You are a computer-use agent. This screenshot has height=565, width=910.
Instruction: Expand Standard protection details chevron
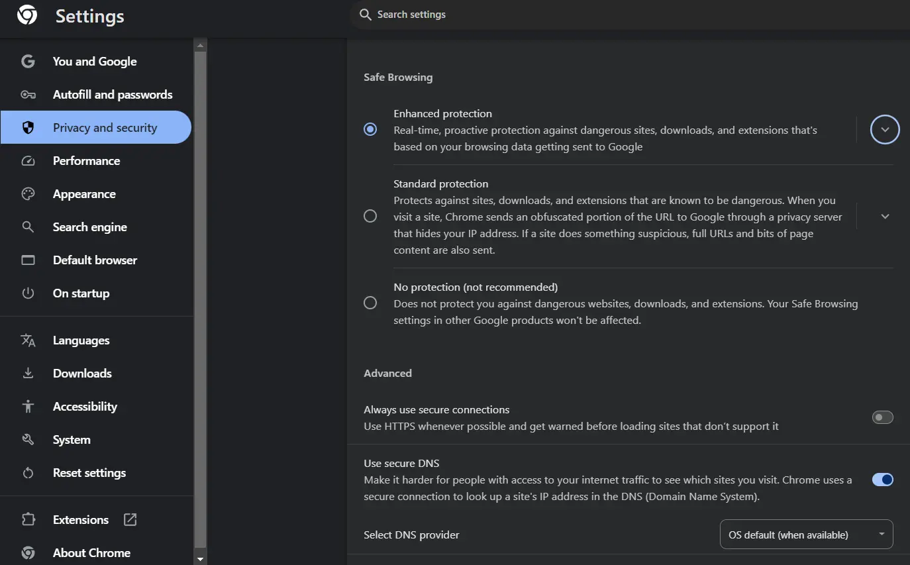point(885,217)
